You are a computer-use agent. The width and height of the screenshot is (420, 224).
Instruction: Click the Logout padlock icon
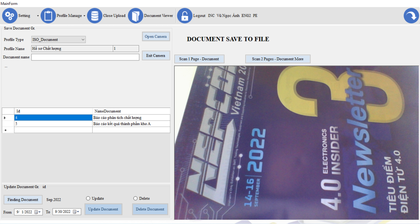click(185, 16)
